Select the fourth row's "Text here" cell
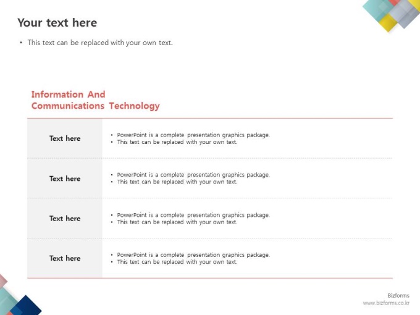Image resolution: width=420 pixels, height=315 pixels. [x=65, y=258]
